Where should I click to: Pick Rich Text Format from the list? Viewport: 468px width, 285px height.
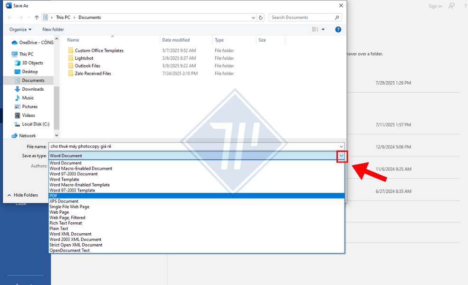coord(66,223)
